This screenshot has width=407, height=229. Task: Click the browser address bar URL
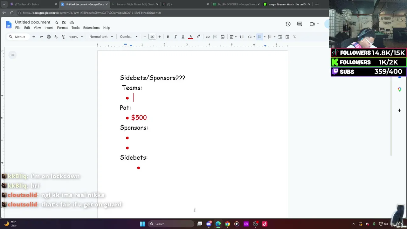click(x=92, y=13)
